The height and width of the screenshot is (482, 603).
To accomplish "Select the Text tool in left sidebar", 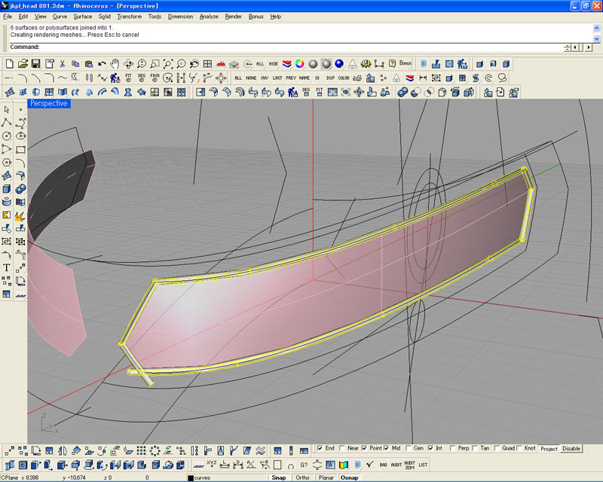I will 7,267.
